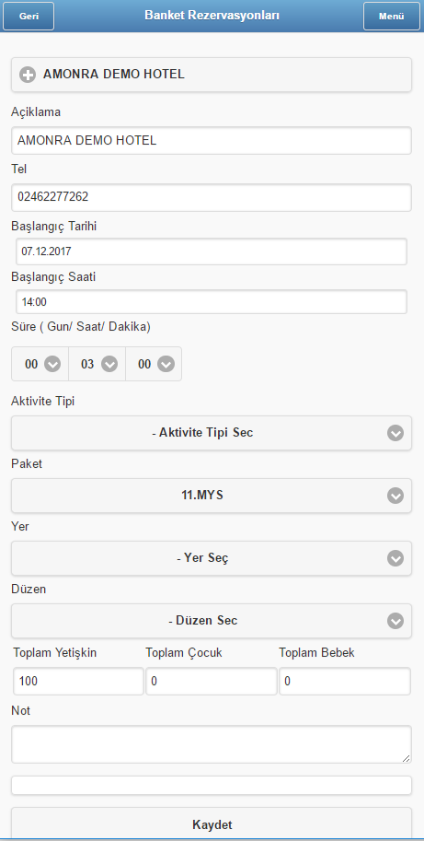The width and height of the screenshot is (424, 841).
Task: Open the days duration arrow icon
Action: (52, 364)
